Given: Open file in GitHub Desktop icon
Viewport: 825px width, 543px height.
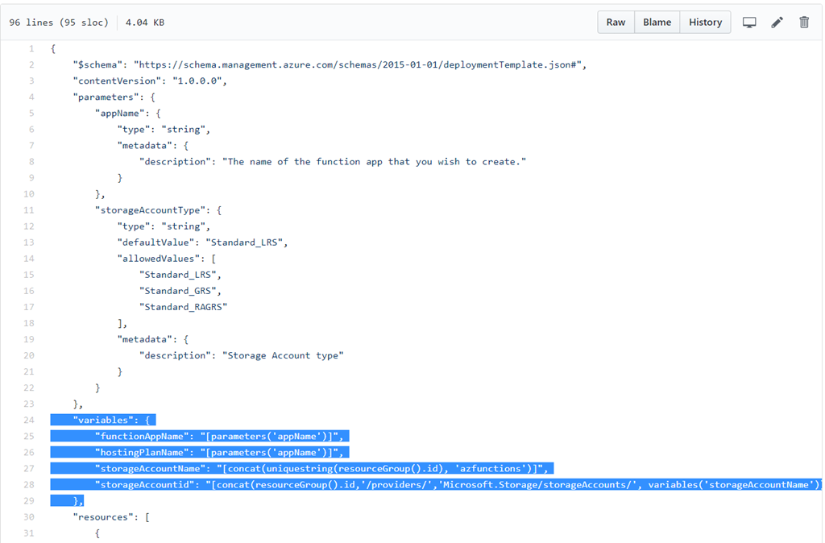Looking at the screenshot, I should pyautogui.click(x=749, y=23).
